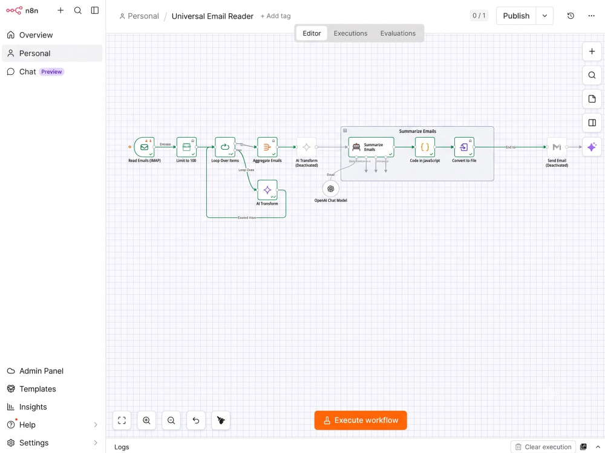
Task: Open Insights page
Action: coord(52,406)
